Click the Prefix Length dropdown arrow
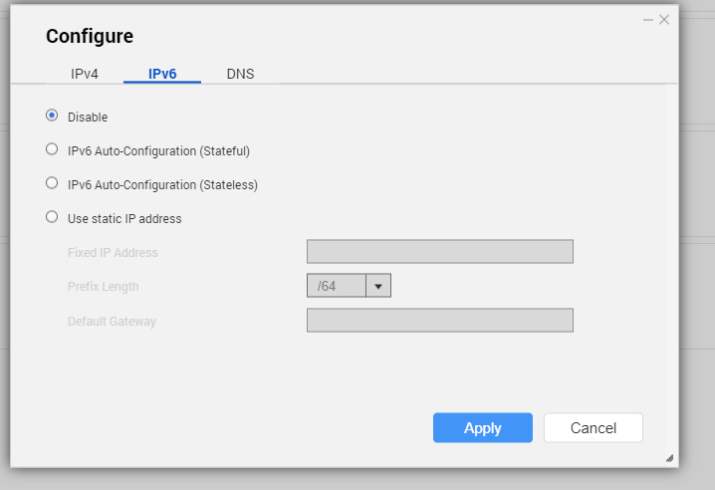715x490 pixels. coord(378,286)
